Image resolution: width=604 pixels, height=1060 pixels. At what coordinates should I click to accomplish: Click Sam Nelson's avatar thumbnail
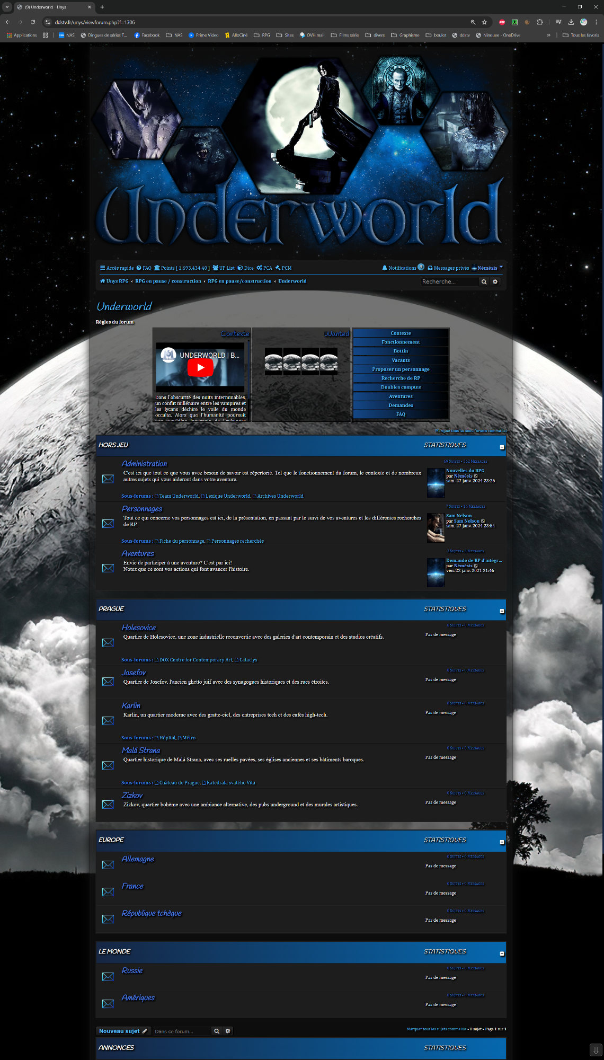click(436, 528)
